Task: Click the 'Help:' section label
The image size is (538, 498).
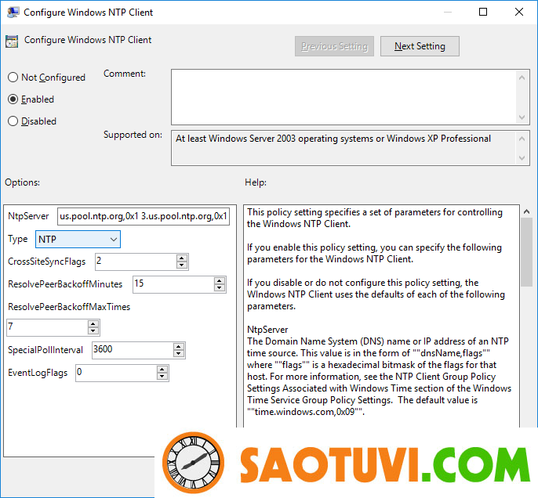Action: point(256,182)
